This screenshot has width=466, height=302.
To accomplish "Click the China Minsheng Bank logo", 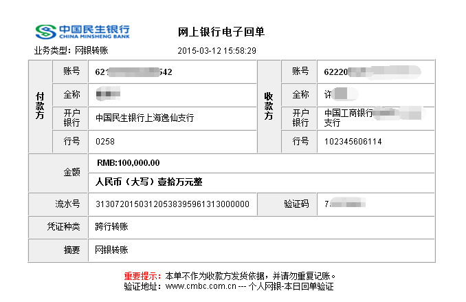I will [82, 32].
